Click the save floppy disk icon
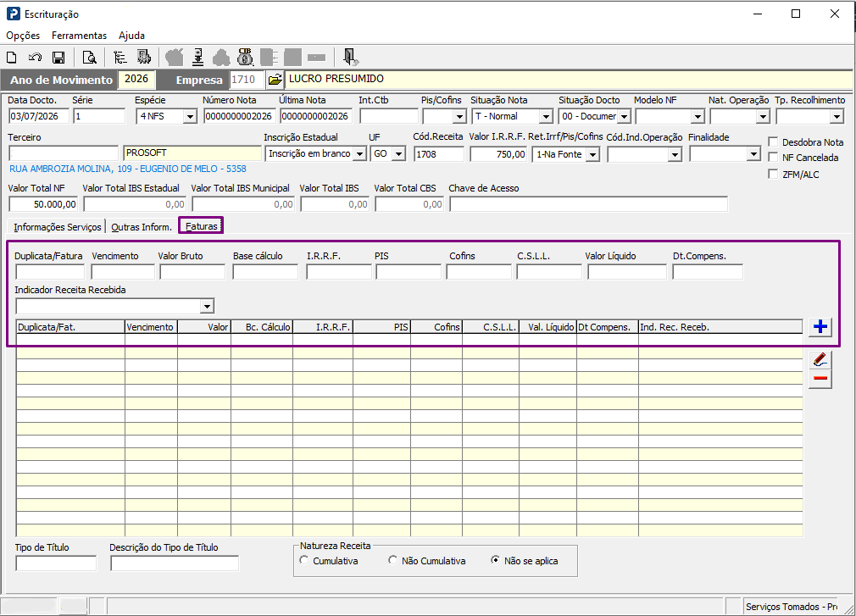856x616 pixels. [x=58, y=58]
